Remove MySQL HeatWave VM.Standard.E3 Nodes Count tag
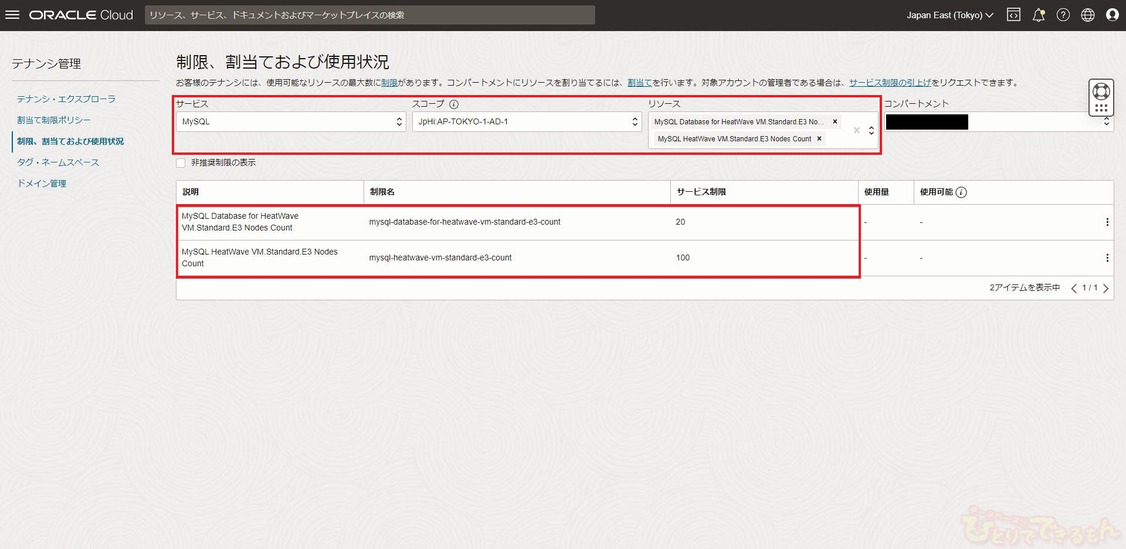The height and width of the screenshot is (549, 1126). 819,139
